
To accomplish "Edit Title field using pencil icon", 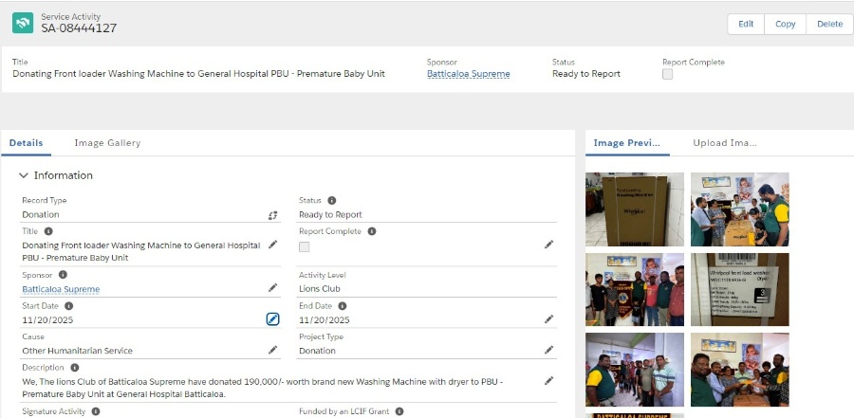I will click(x=272, y=245).
